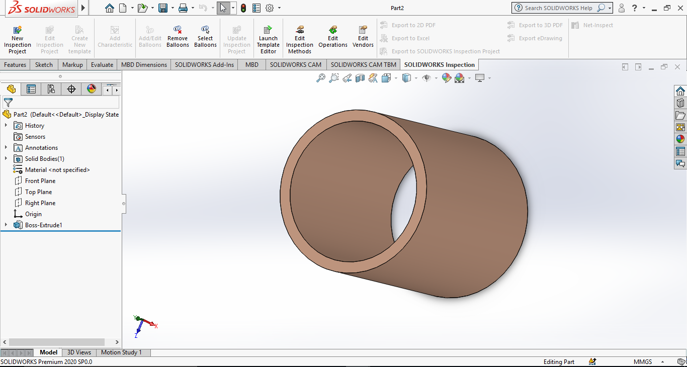Open the DimXpertManager crosshair tab
The width and height of the screenshot is (687, 367).
71,89
